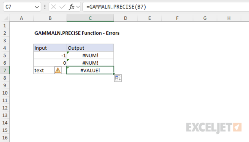Viewport: 249px width, 142px height.
Task: Select the #NUM! cell in row 6
Action: 90,63
